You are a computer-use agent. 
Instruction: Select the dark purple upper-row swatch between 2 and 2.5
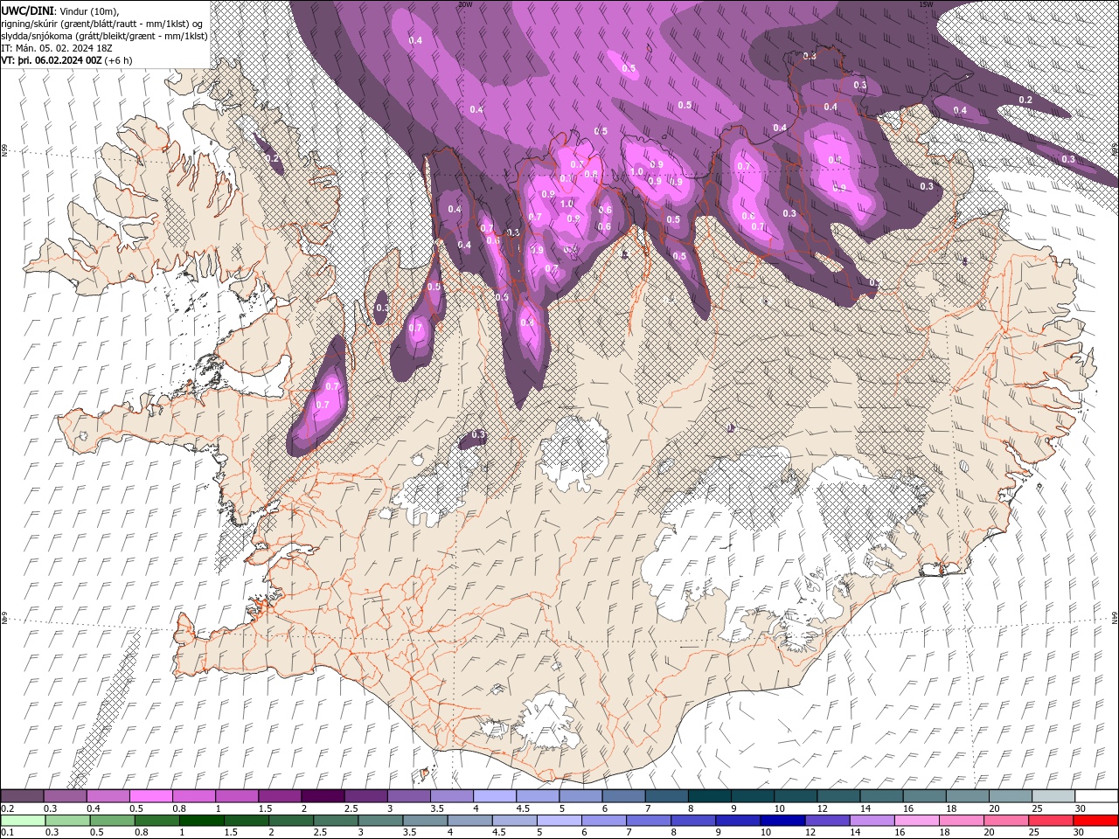coord(323,796)
